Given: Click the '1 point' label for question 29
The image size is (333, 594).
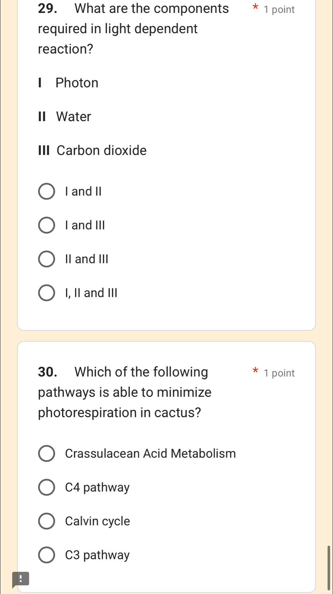Looking at the screenshot, I should (279, 9).
